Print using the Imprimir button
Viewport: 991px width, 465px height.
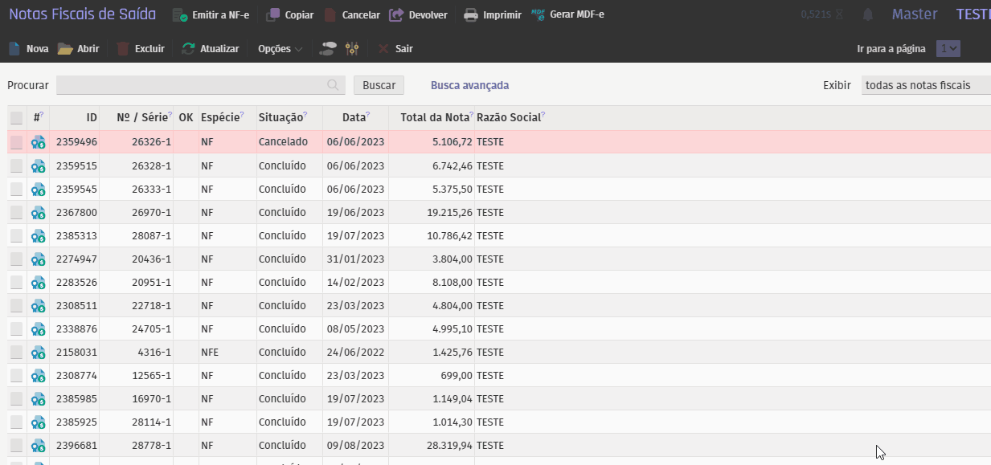pyautogui.click(x=492, y=15)
